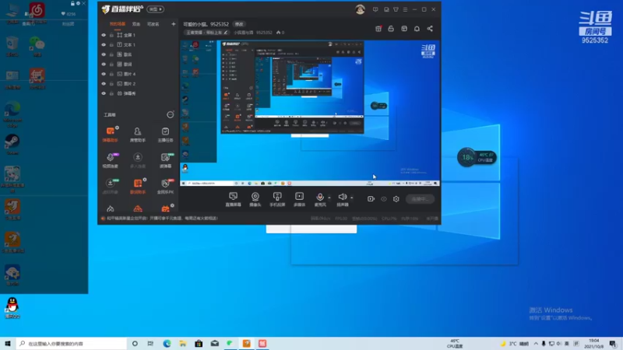Hide the third source in the list
This screenshot has height=350, width=623.
[104, 54]
